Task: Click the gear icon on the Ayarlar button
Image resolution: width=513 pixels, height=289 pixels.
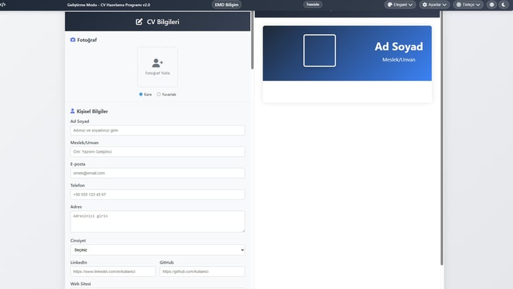Action: pos(425,5)
